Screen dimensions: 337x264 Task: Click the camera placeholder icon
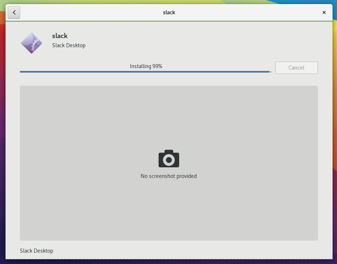coord(169,159)
